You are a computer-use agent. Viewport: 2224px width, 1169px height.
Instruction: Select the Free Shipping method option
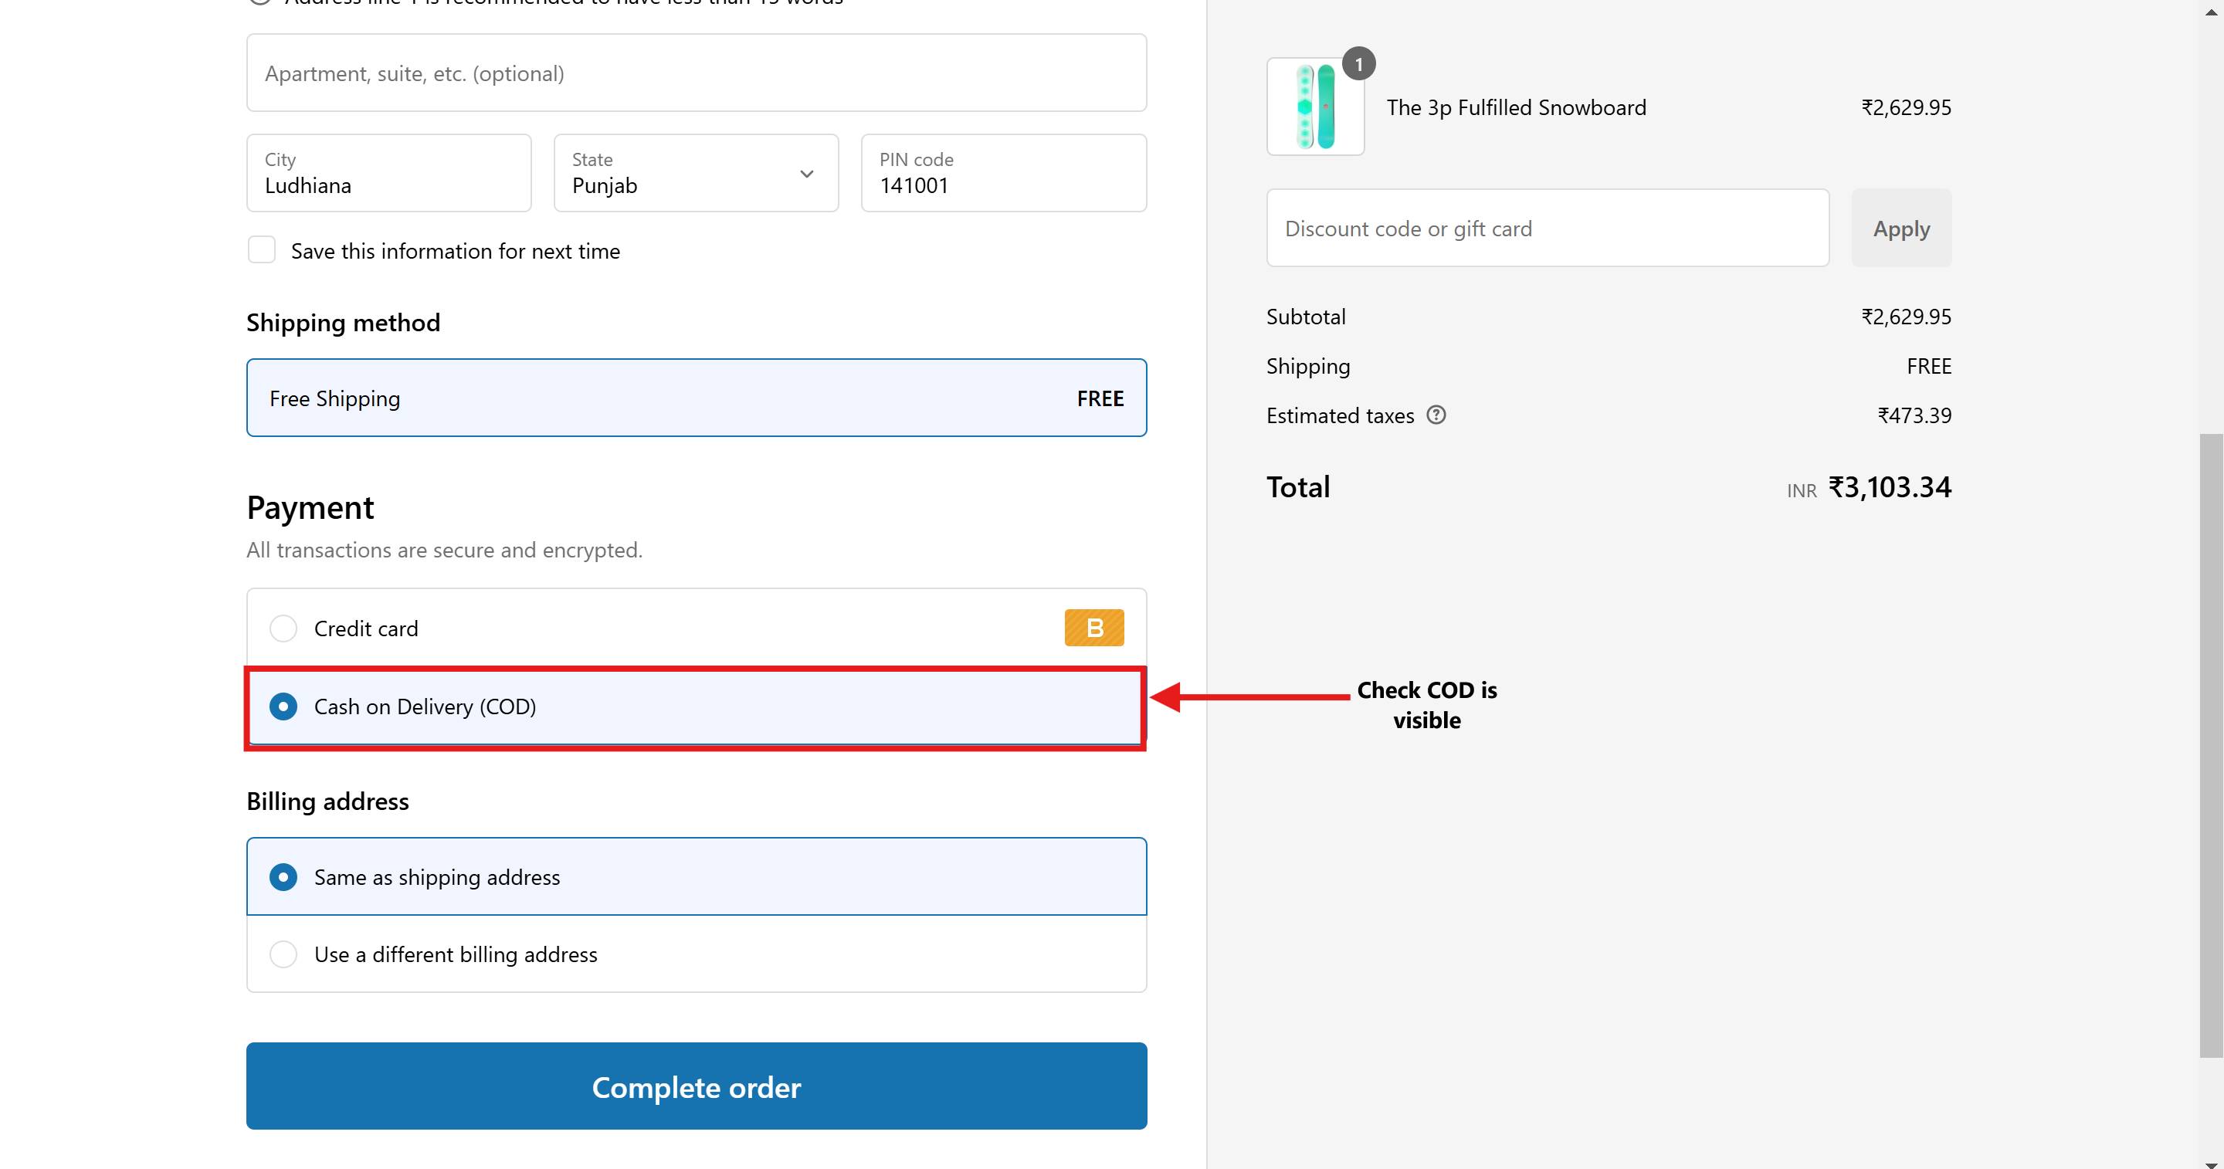coord(696,398)
